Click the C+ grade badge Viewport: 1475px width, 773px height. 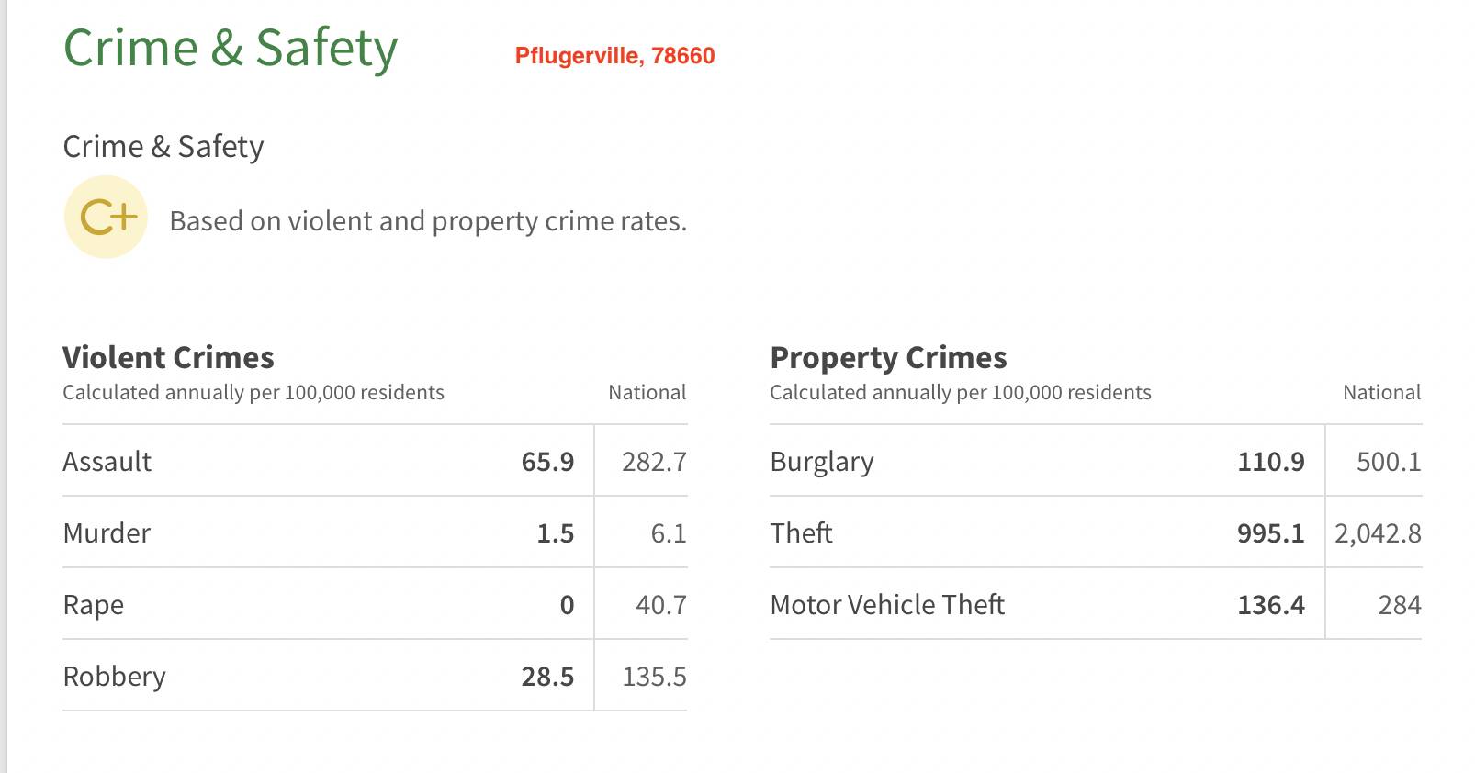click(x=106, y=218)
